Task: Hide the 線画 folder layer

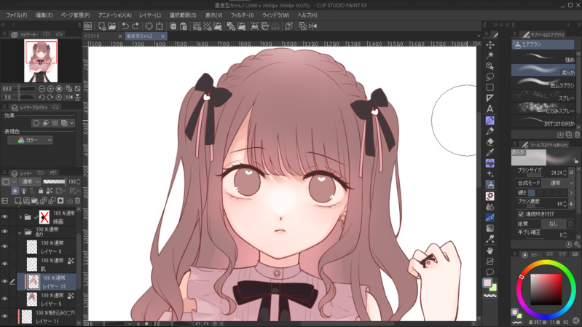Action: pyautogui.click(x=5, y=217)
